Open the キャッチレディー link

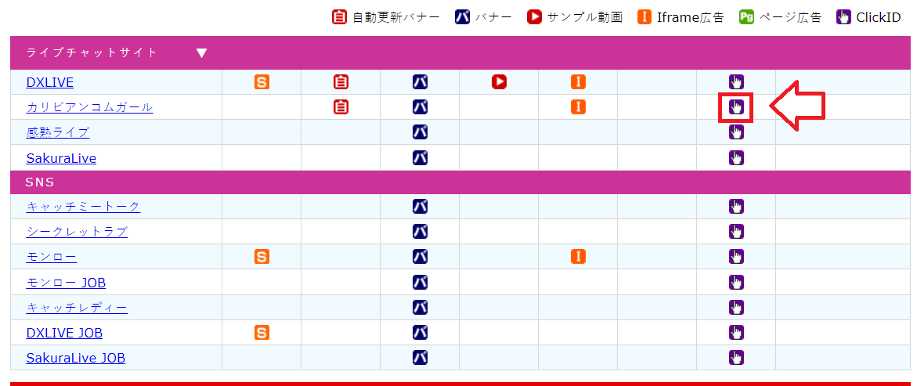pyautogui.click(x=77, y=308)
